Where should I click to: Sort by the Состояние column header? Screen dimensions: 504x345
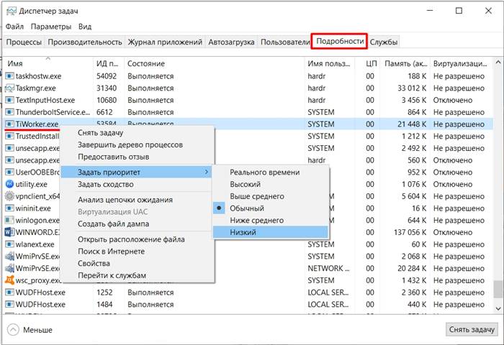214,63
